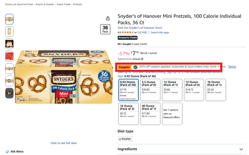Show more images via 3+ thumbnail
This screenshot has width=249, height=155.
click(9, 93)
